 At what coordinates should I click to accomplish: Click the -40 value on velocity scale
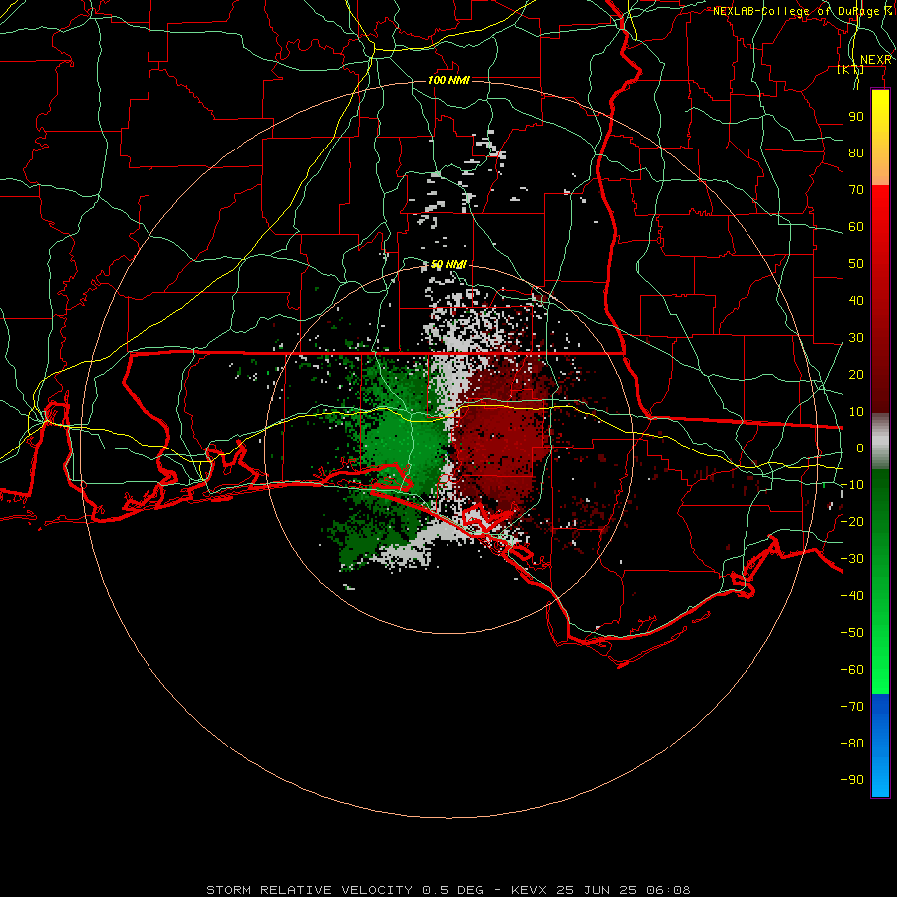852,596
